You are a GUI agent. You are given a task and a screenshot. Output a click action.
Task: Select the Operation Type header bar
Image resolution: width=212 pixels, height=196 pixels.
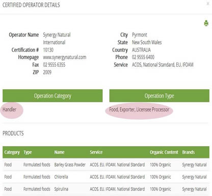(x=160, y=96)
